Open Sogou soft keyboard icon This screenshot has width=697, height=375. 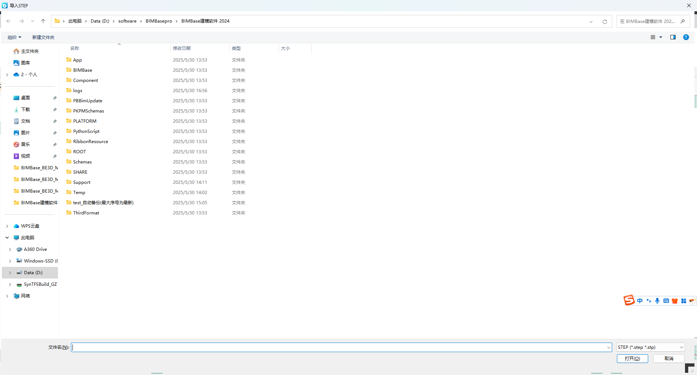click(666, 301)
